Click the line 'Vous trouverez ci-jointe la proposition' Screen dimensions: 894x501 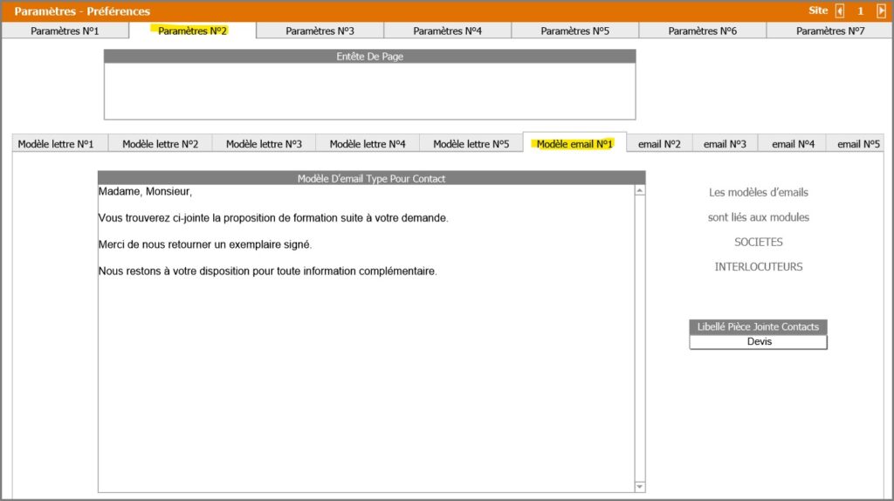point(273,217)
